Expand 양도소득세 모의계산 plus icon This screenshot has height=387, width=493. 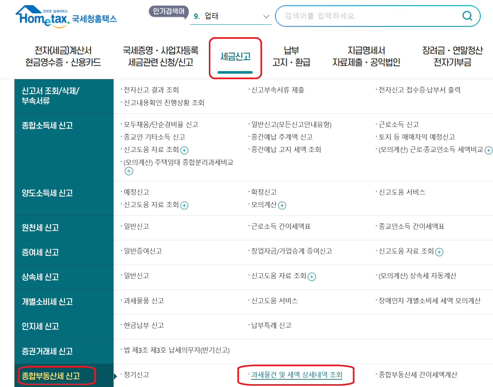pyautogui.click(x=282, y=205)
